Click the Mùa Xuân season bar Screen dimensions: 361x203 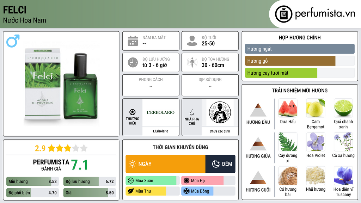152,181
